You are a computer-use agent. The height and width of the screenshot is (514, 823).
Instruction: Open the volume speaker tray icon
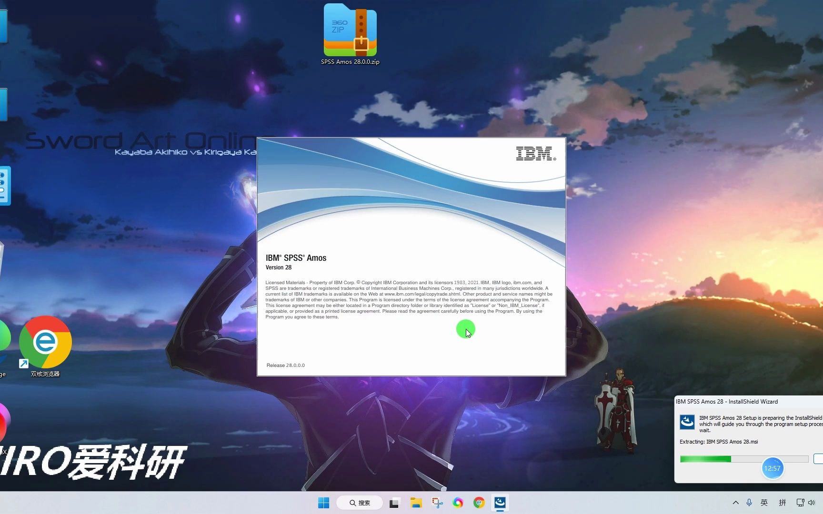point(812,503)
